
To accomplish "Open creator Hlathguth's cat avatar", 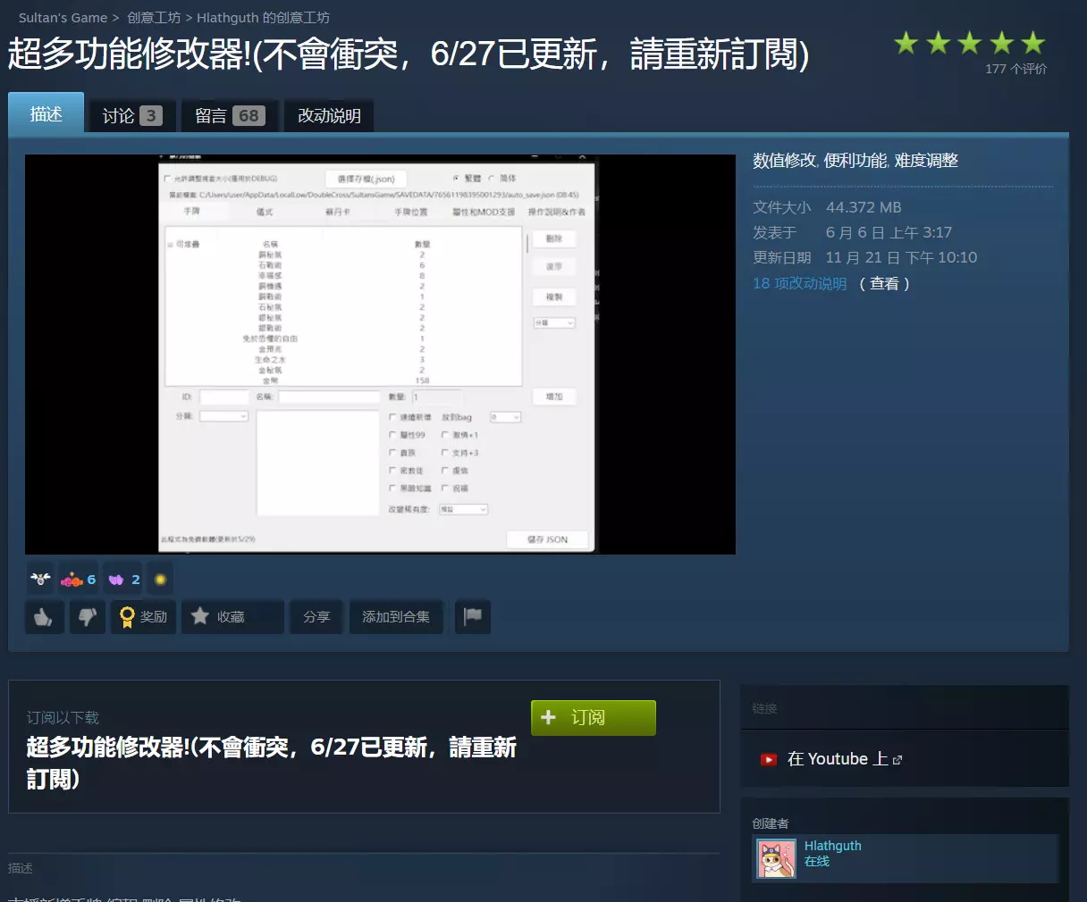I will pos(776,859).
